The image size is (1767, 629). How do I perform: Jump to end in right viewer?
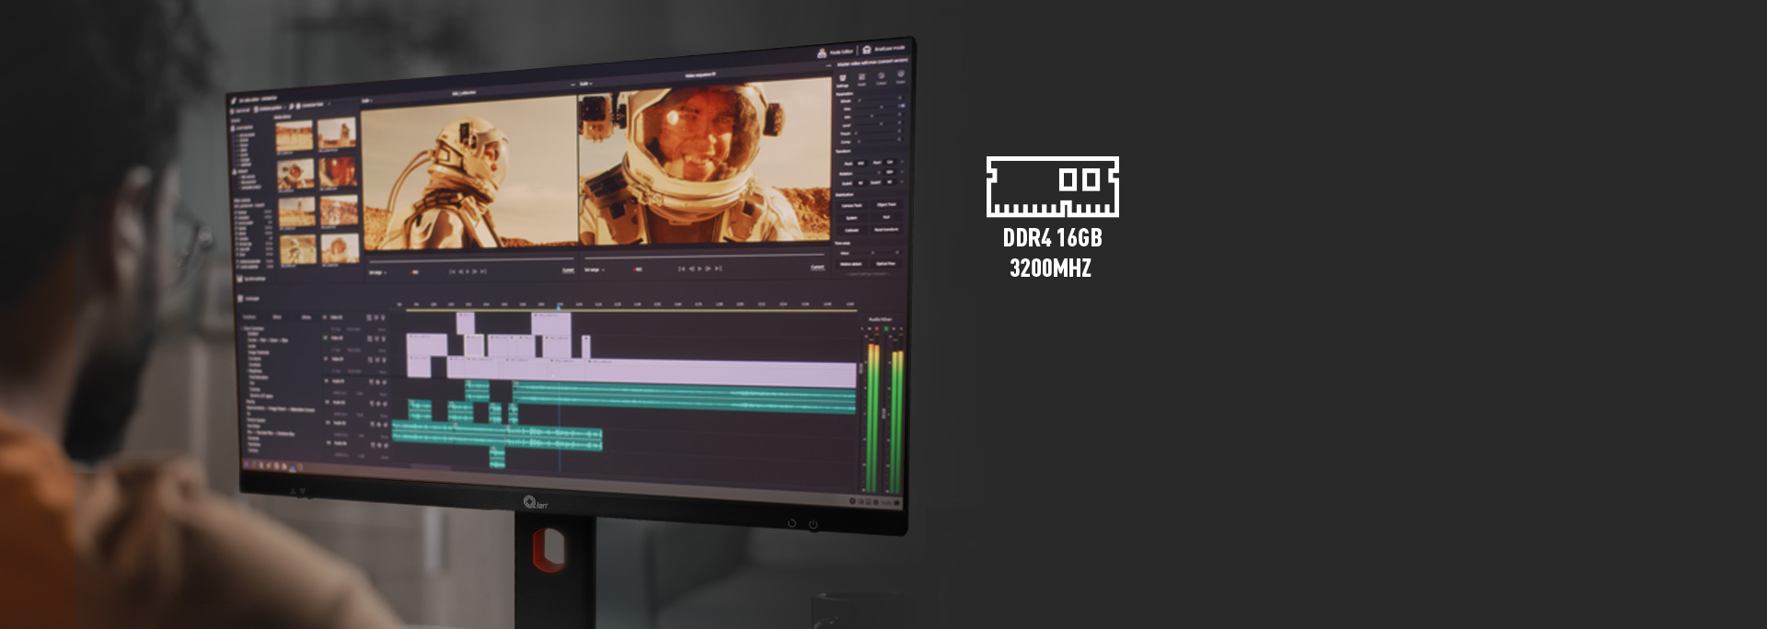point(718,269)
